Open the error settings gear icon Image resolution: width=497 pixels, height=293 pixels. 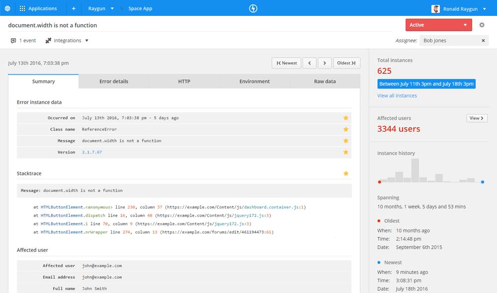482,25
